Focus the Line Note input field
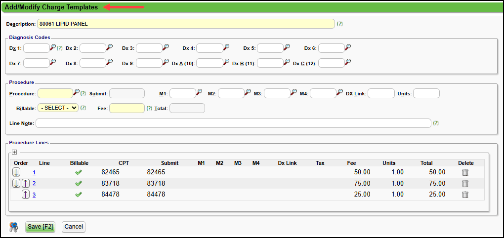Screen dimensions: 504x238 [233, 123]
